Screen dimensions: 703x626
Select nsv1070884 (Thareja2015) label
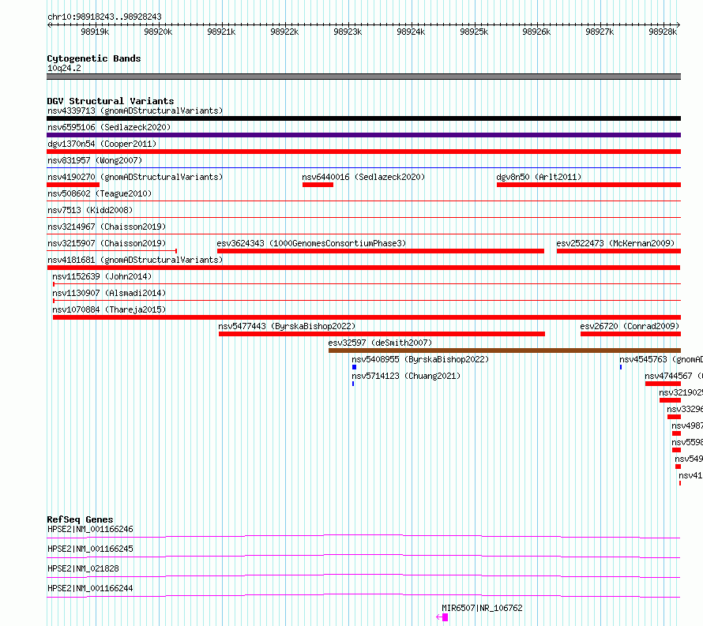(x=109, y=309)
